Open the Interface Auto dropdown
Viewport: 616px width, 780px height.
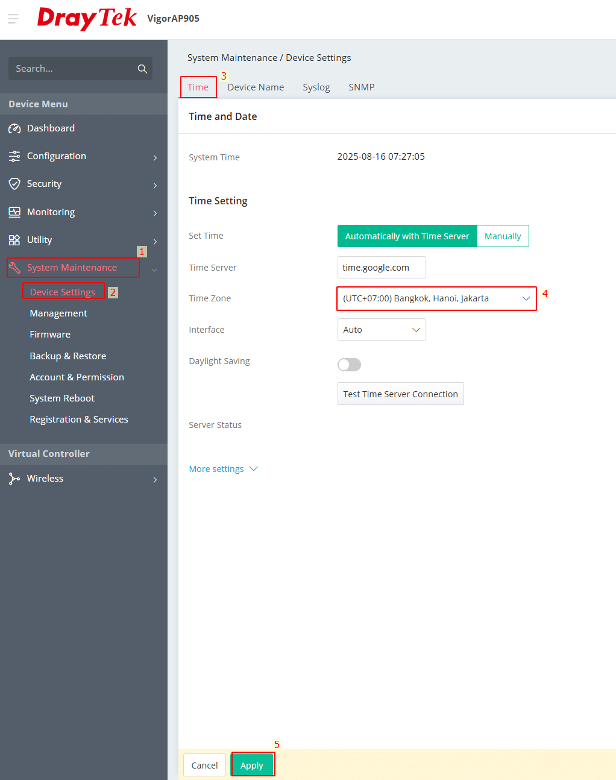tap(382, 330)
